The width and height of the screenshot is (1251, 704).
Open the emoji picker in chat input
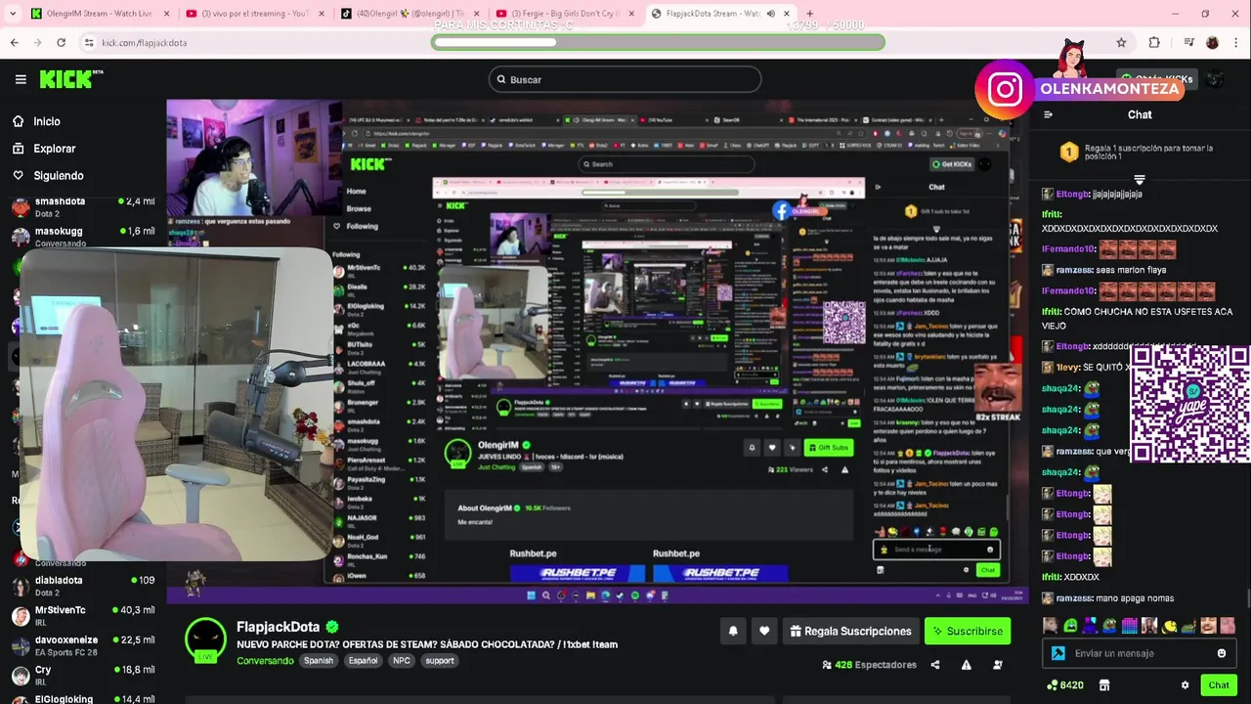pyautogui.click(x=1222, y=653)
